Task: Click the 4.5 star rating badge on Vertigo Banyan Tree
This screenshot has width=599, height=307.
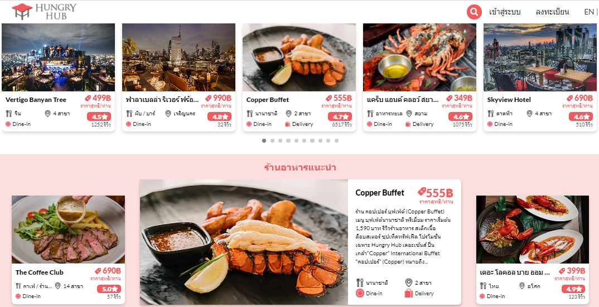Action: [x=99, y=116]
